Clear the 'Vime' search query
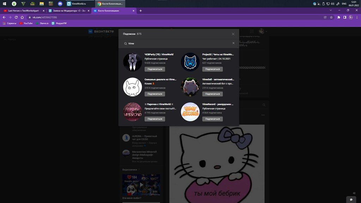This screenshot has height=203, width=361. pos(233,43)
